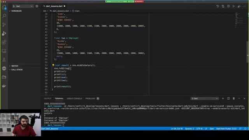The height and width of the screenshot is (140, 249).
Task: Click 'Dart from Flutter: 2.0.3' status item
Action: (x=226, y=129)
